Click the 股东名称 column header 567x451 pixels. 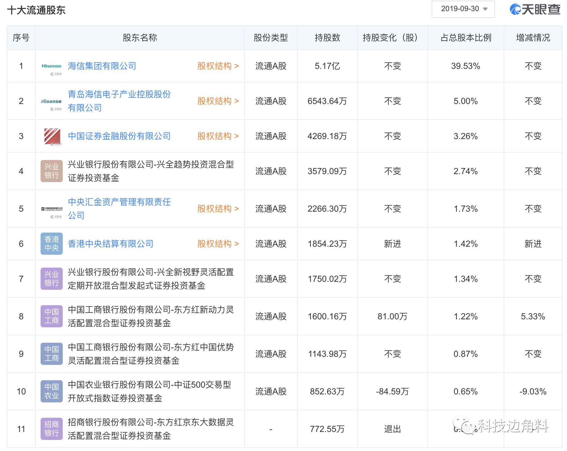[x=140, y=38]
